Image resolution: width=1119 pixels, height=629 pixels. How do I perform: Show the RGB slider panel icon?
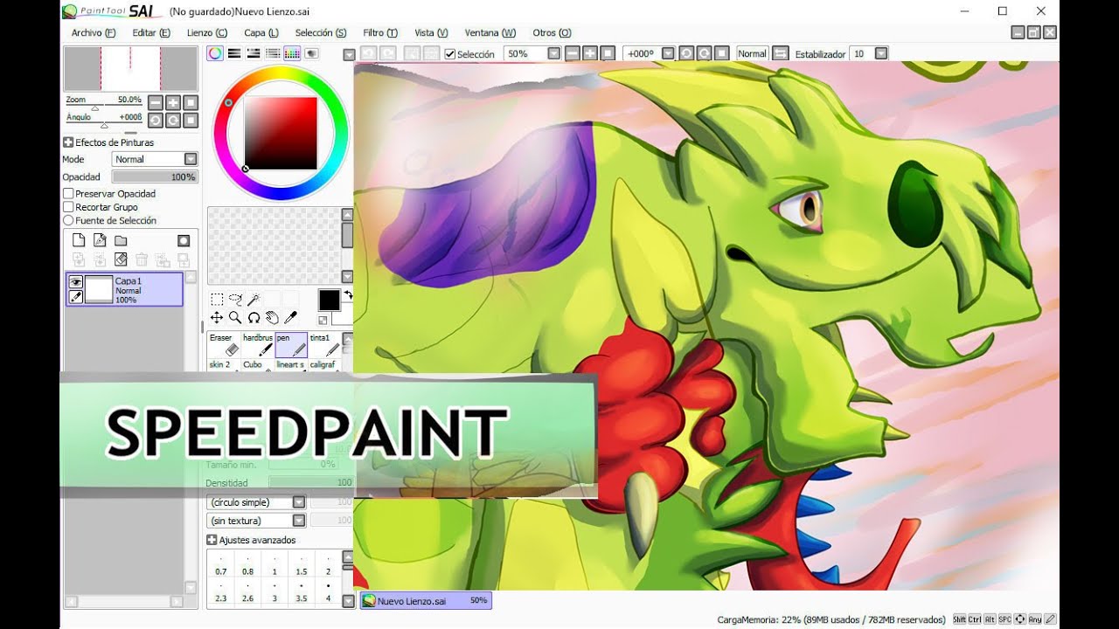click(234, 53)
